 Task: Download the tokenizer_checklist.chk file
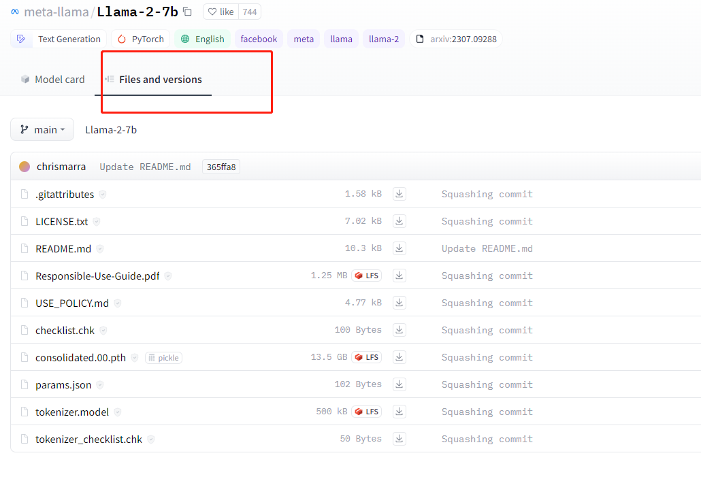(400, 439)
